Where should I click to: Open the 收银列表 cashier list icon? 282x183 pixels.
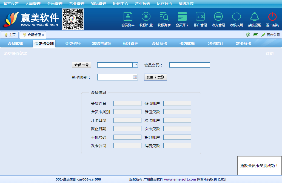[x=164, y=17]
